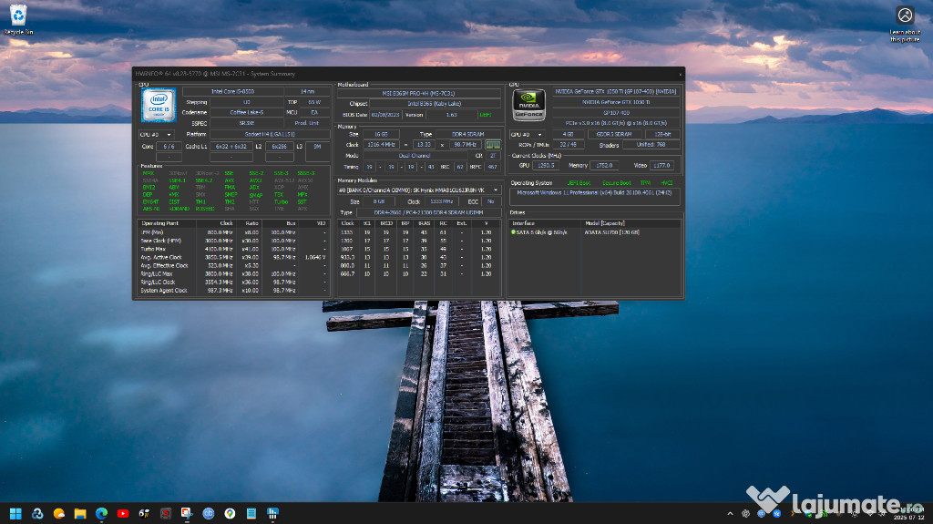Click the 8 GB module size field
This screenshot has width=933, height=524.
(379, 202)
